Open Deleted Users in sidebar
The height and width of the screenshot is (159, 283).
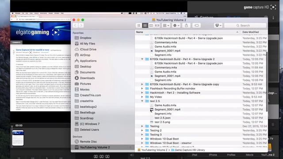pos(89,129)
